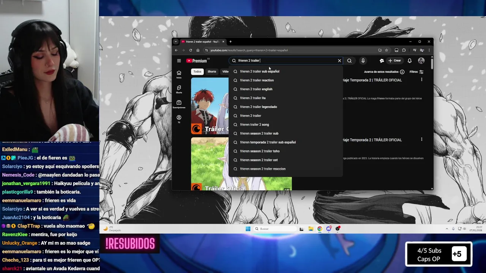486x273 pixels.
Task: Open File Explorer from the taskbar
Action: pyautogui.click(x=311, y=229)
